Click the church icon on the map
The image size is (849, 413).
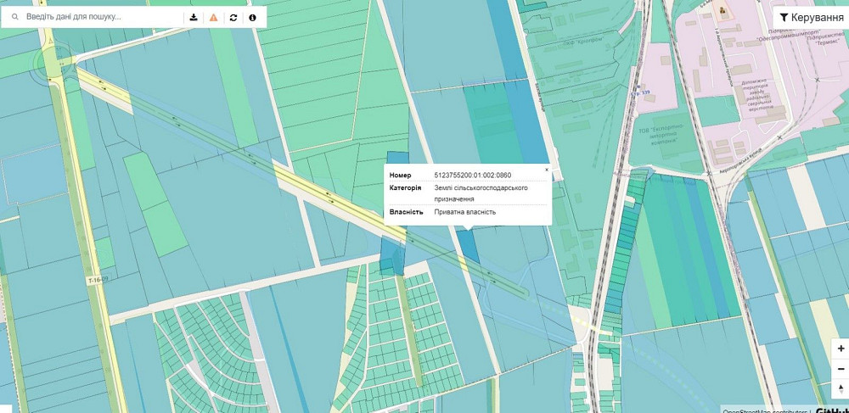(723, 12)
